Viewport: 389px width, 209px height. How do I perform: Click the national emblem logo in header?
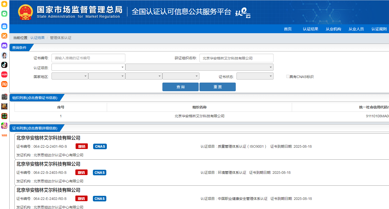click(25, 12)
